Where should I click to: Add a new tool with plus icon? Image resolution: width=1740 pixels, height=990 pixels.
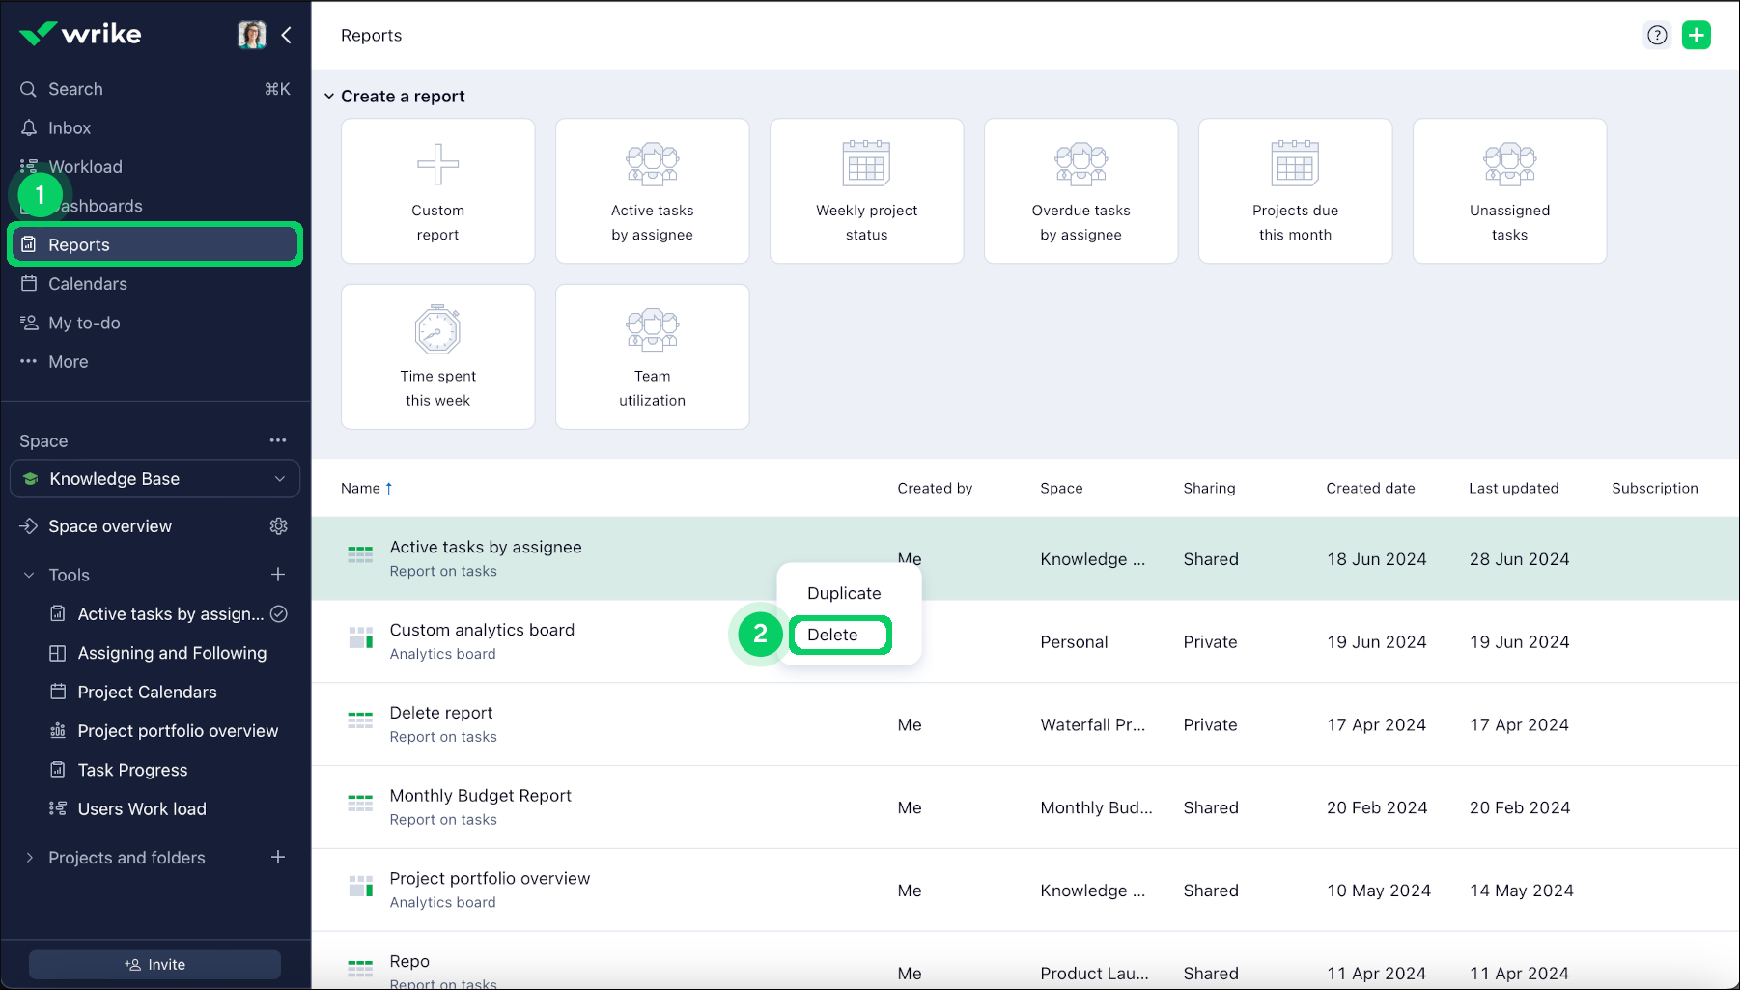278,575
